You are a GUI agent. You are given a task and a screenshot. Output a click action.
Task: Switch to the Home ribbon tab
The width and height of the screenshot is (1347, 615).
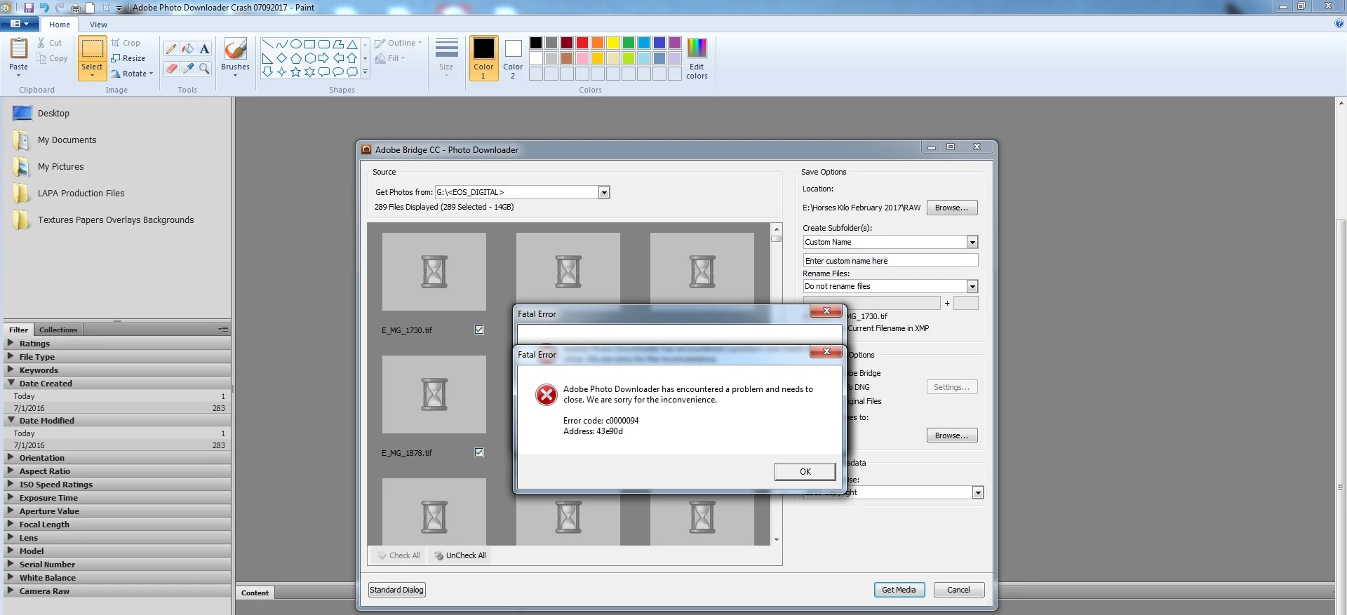pos(60,25)
